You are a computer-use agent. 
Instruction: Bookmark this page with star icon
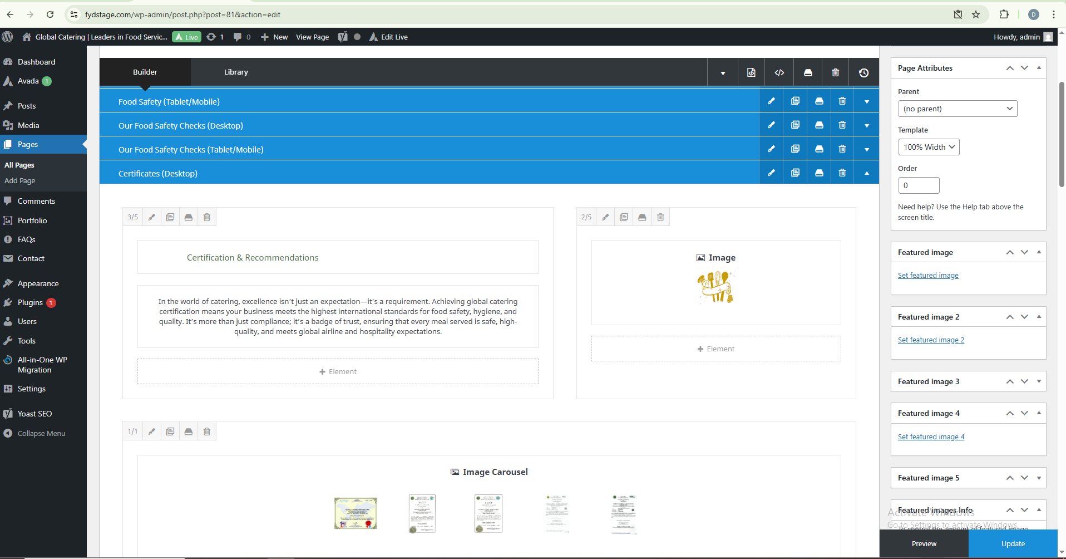(976, 14)
